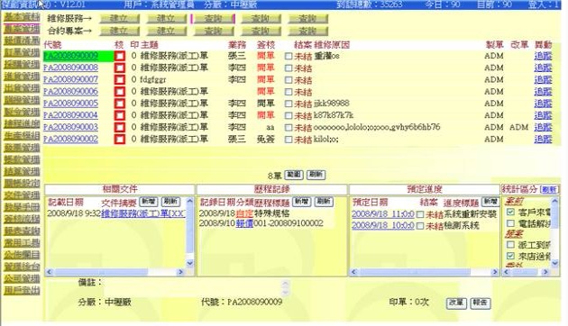
Task: Uncheck the 客戶來電 checkbox in 統計區分
Action: click(x=510, y=212)
